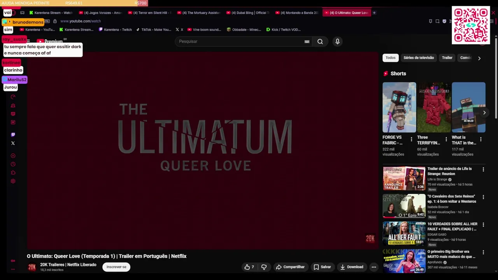Open Kick / Twitch VOD bookmark
The width and height of the screenshot is (498, 280).
pyautogui.click(x=283, y=30)
